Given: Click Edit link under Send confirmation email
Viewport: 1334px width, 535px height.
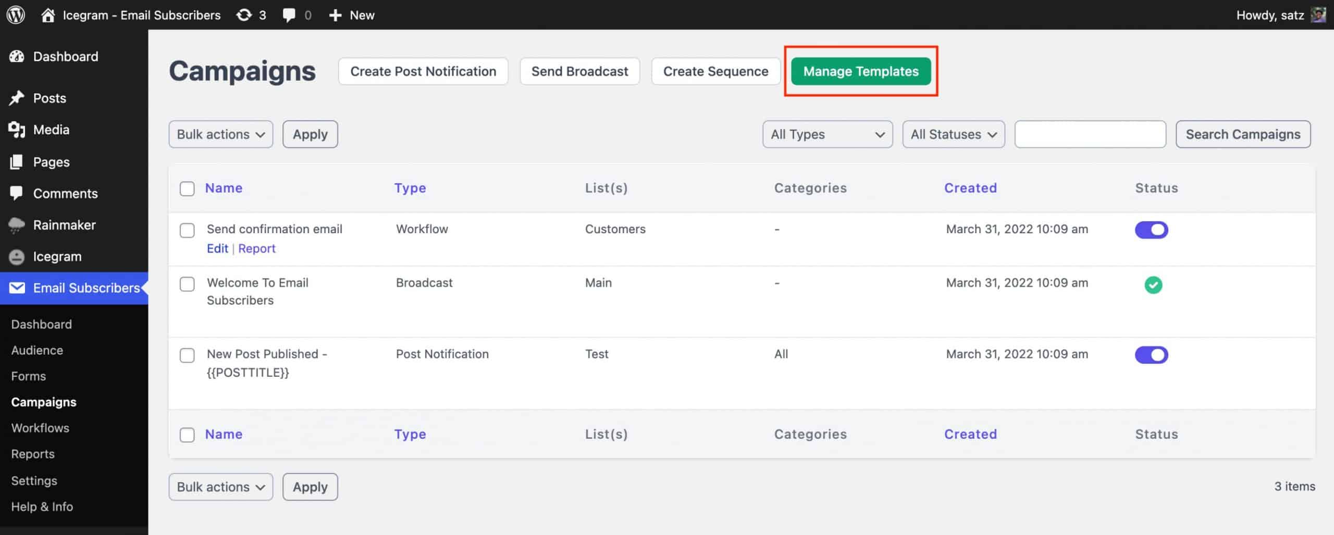Looking at the screenshot, I should [x=217, y=248].
